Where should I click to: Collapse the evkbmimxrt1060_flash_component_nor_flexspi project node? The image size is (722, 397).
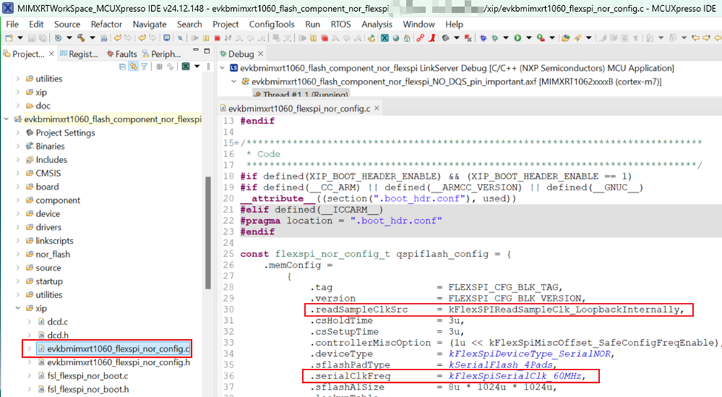(7, 119)
